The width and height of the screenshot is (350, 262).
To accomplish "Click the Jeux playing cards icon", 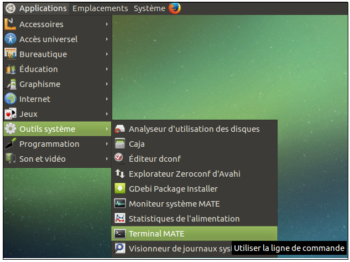I will click(x=11, y=114).
